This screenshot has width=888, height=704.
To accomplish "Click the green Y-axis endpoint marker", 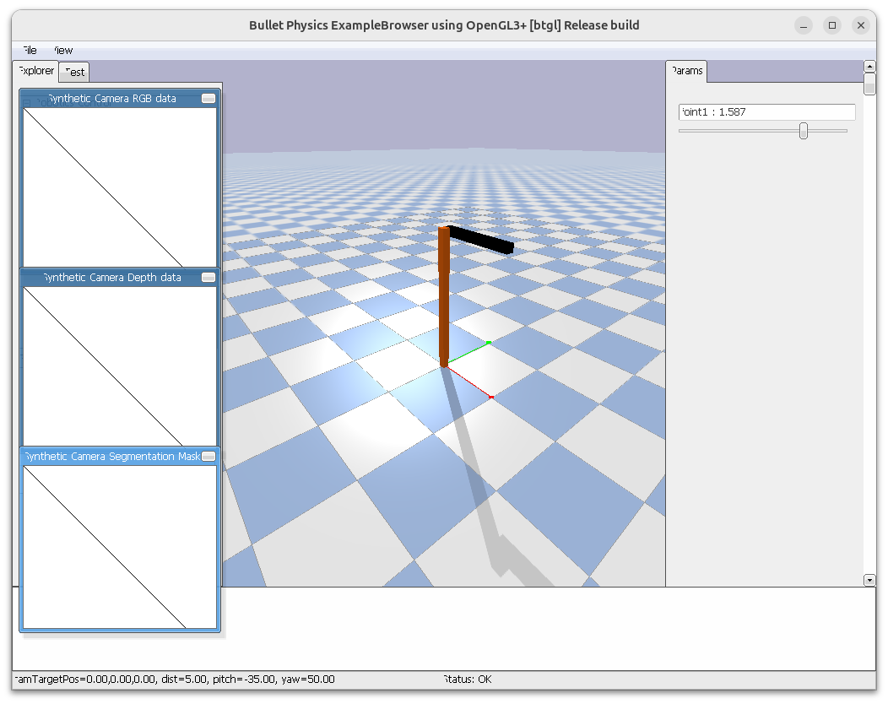I will coord(489,343).
